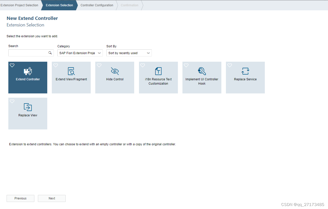Viewport: 328px width, 209px height.
Task: Open the Controller Configuration step
Action: (x=97, y=5)
